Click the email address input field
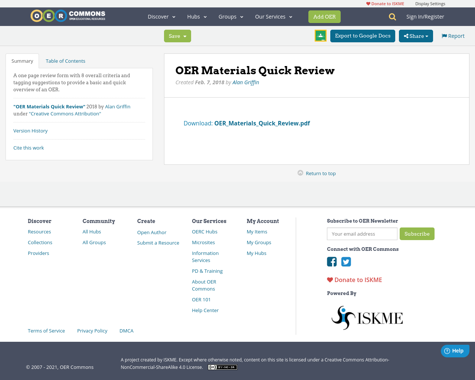Viewport: 475px width, 380px height. (x=362, y=234)
